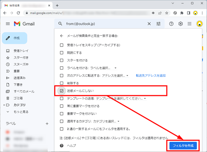This screenshot has height=152, width=207.
Task: Click the 転送先アドレスを追加 link
Action: point(151,75)
